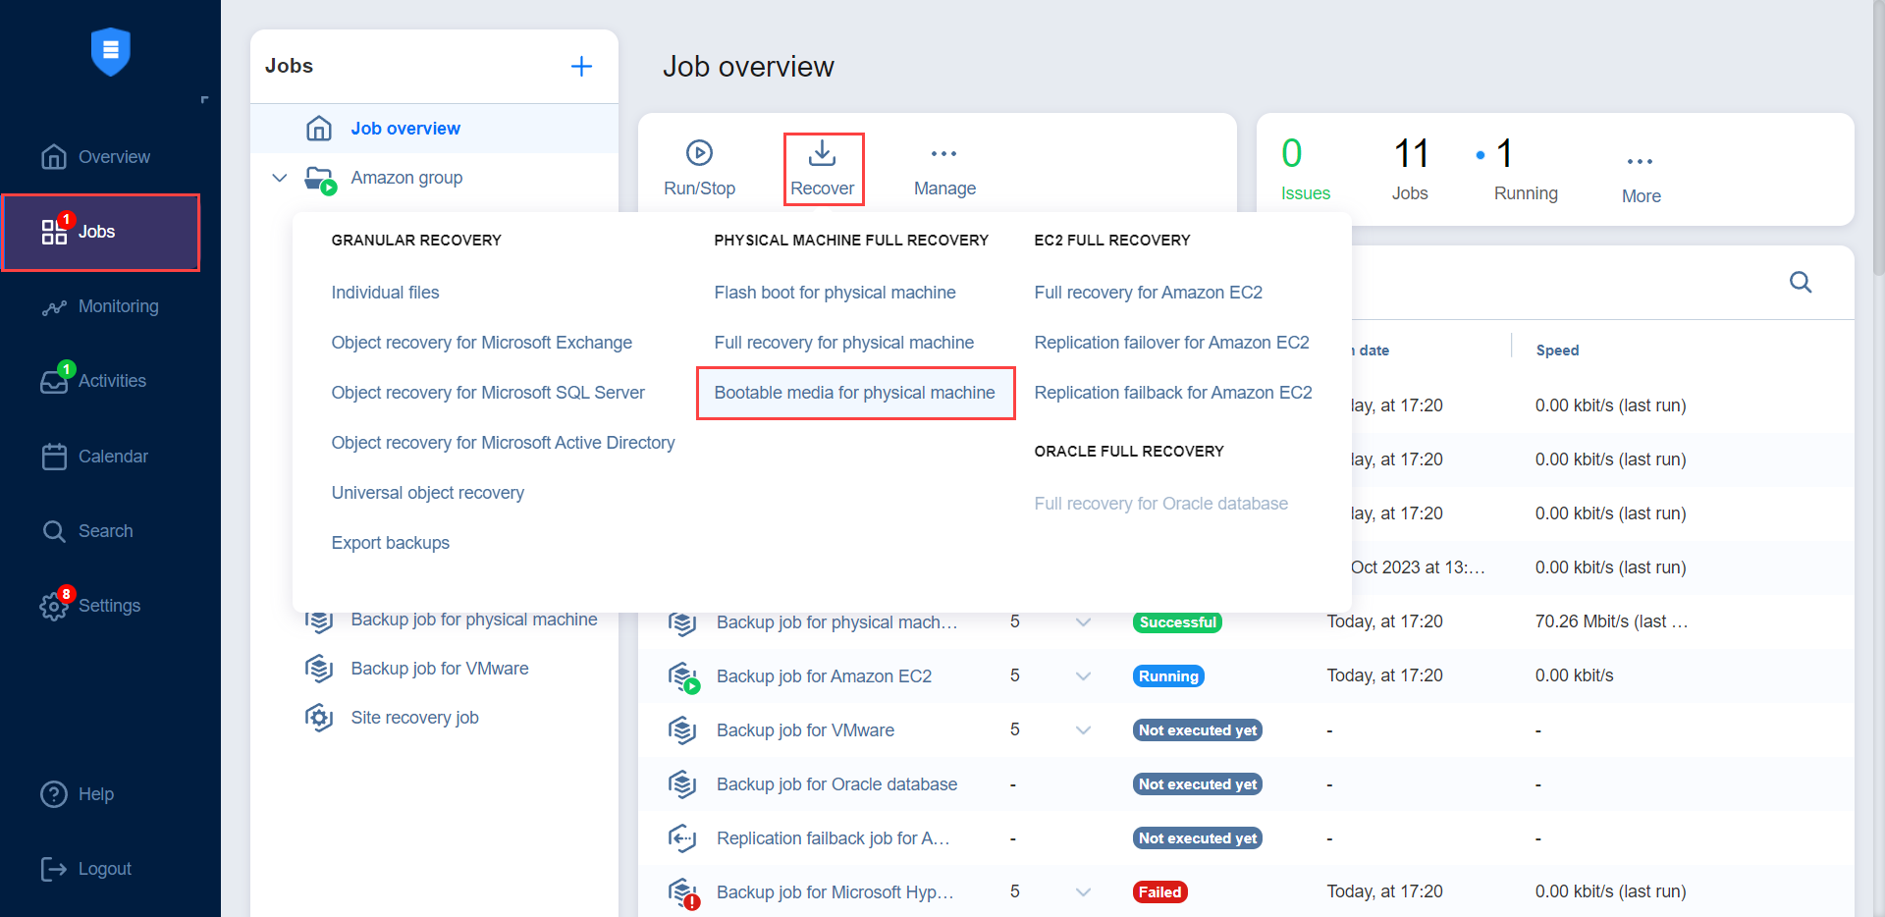Click the 1 Running summary
The height and width of the screenshot is (917, 1885).
click(1518, 168)
